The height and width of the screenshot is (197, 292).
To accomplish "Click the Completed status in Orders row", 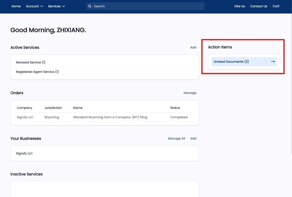I will point(179,117).
